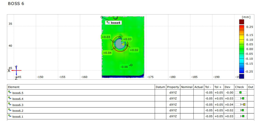Viewport: 261px width, 121px height.
Task: Select the boss6.5 element name
Action: pos(18,93)
